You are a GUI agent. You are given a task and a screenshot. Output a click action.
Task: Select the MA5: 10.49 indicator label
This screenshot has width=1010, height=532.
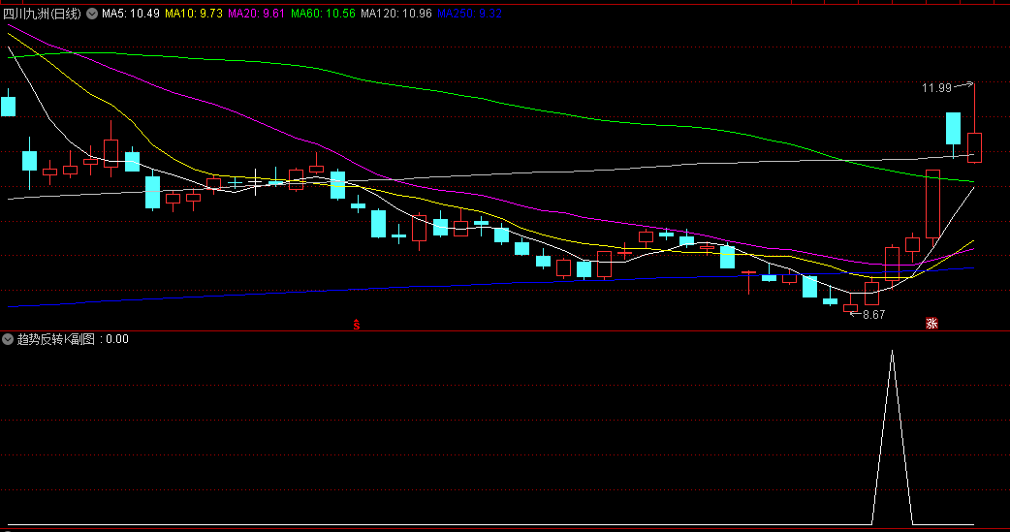[x=131, y=14]
